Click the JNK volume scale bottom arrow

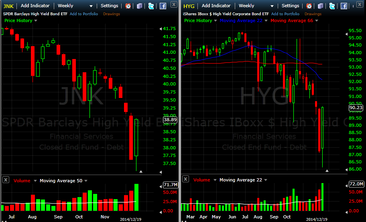(161, 212)
